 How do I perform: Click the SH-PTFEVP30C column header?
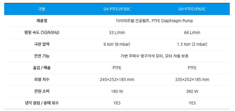[117, 9]
